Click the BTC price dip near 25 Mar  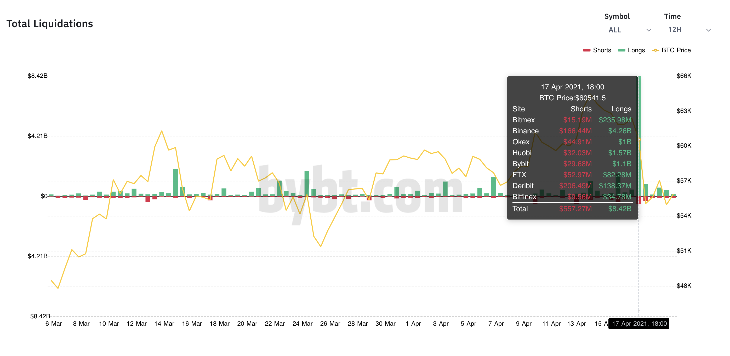tap(321, 246)
